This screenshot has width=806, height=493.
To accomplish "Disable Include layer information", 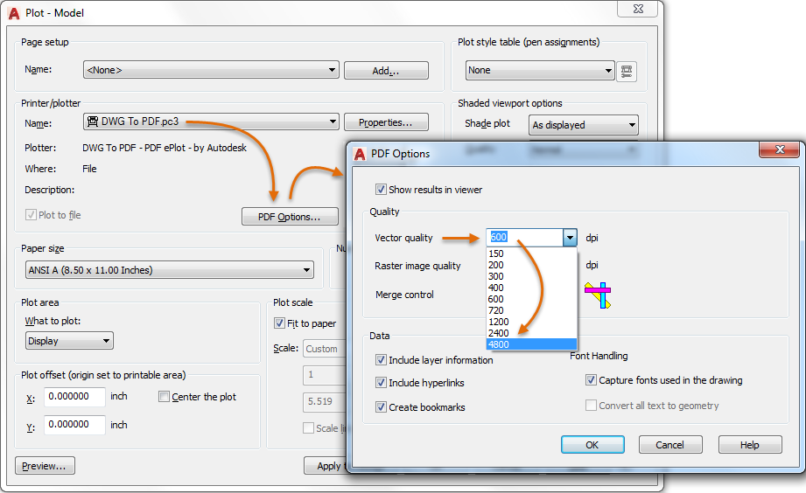I will [381, 360].
